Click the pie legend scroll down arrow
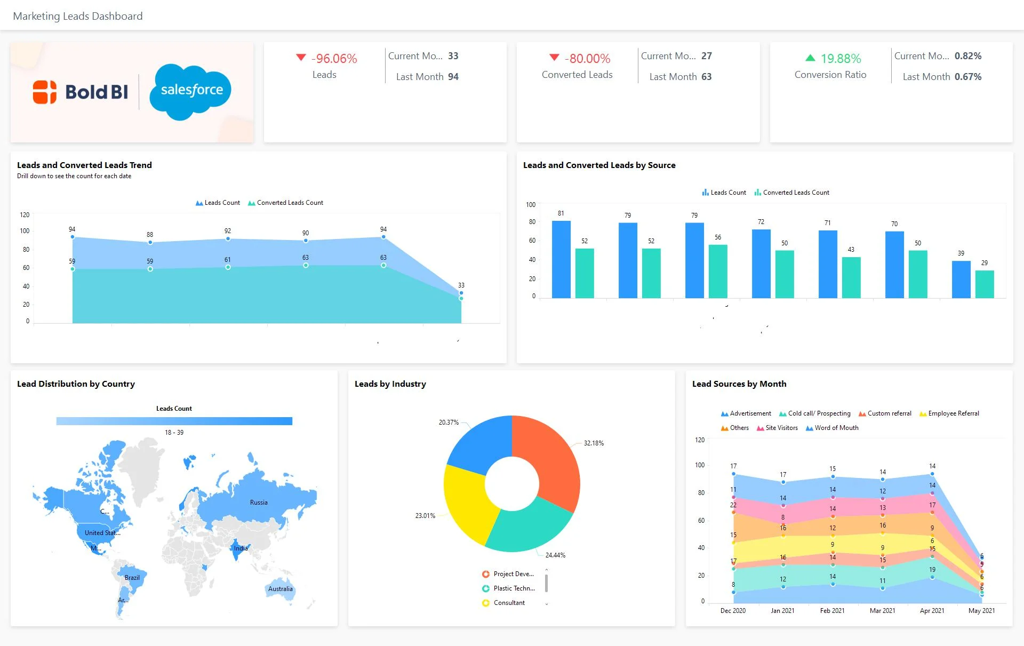The width and height of the screenshot is (1024, 646). (547, 604)
